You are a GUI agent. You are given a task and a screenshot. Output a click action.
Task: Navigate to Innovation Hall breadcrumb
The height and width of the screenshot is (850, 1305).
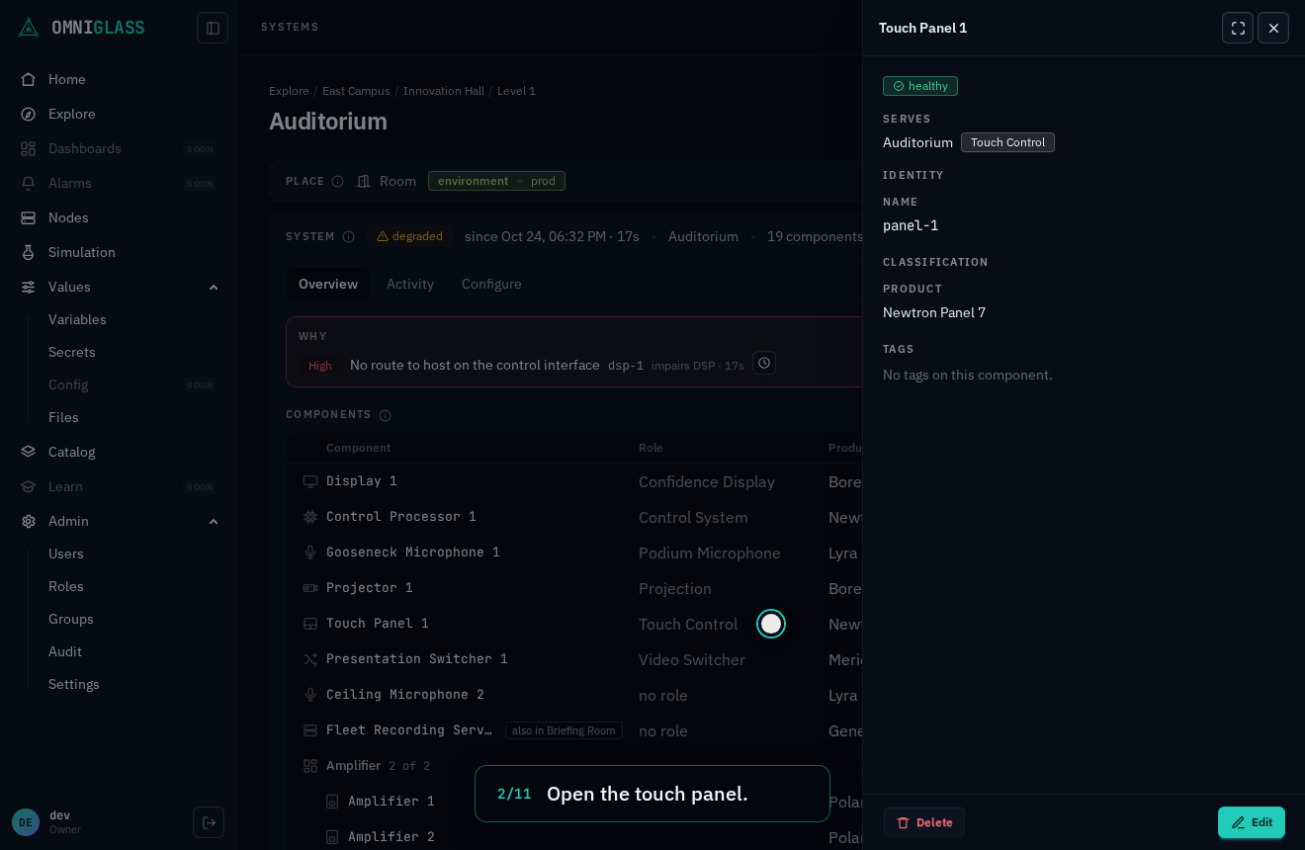point(444,91)
